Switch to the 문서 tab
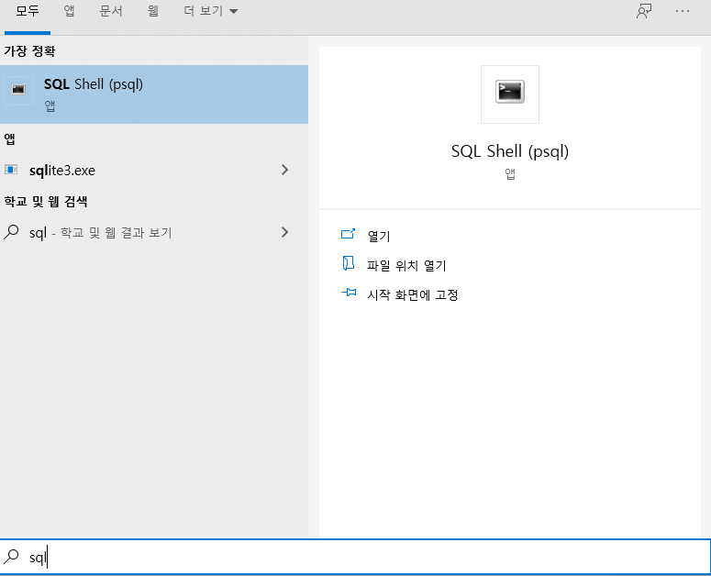 point(111,11)
